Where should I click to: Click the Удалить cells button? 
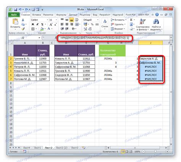click(x=118, y=24)
